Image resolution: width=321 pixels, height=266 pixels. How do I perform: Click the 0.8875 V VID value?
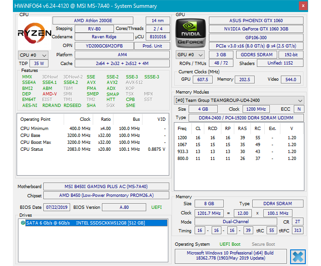tap(156, 149)
